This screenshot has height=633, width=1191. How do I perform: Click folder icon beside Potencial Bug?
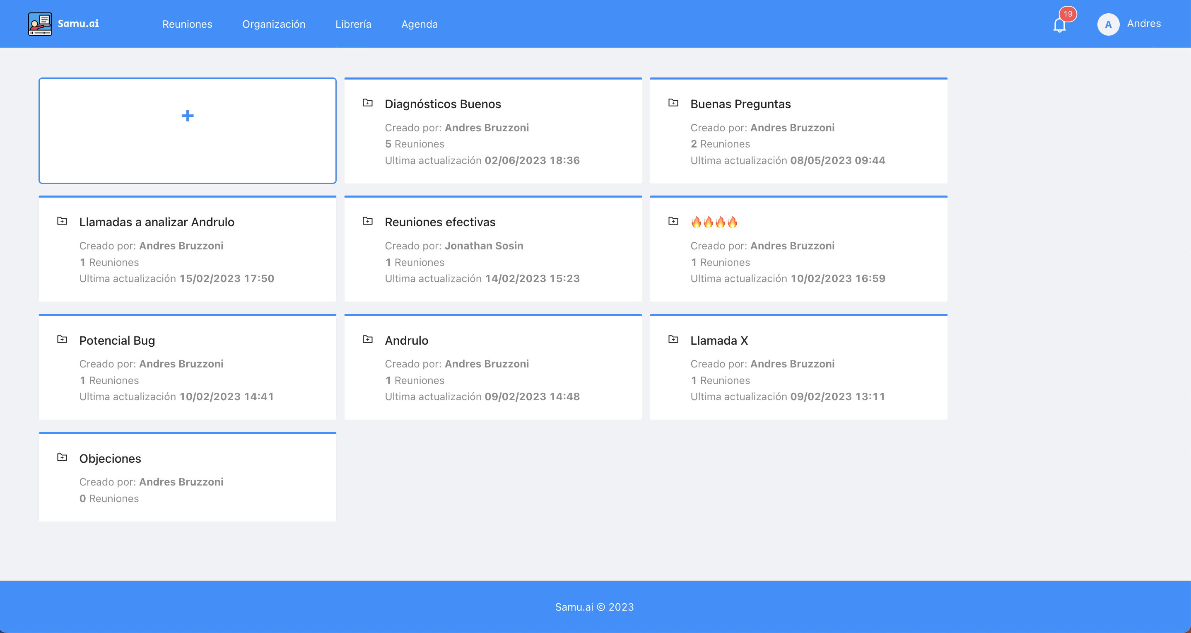[x=62, y=339]
